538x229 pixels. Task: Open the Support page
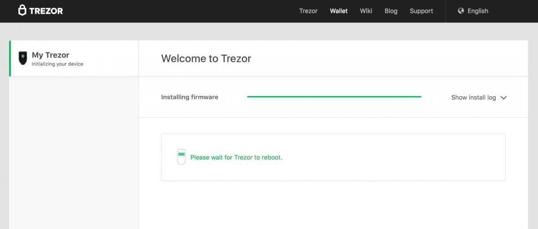click(421, 11)
